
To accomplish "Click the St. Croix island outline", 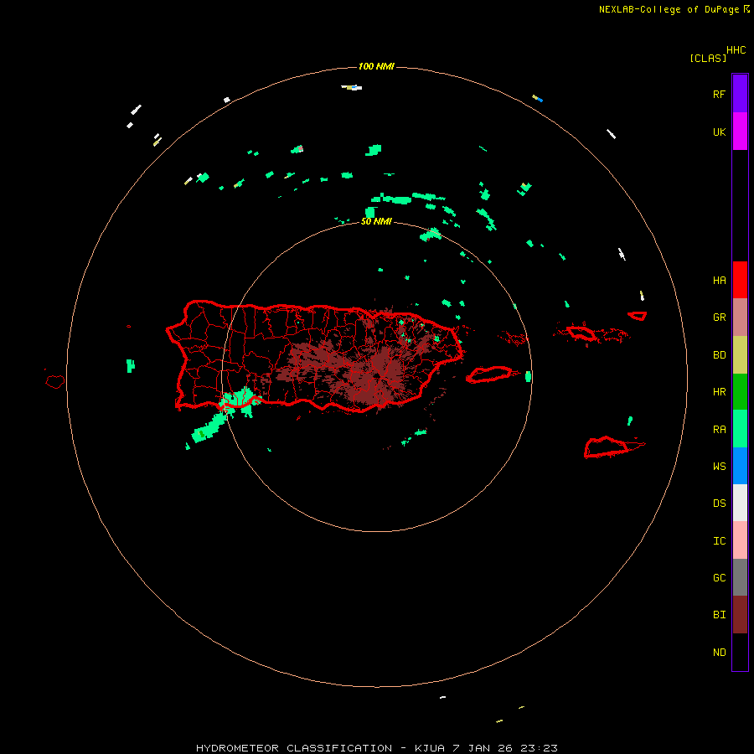I will [606, 447].
